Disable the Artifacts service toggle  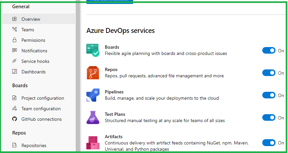click(x=269, y=142)
